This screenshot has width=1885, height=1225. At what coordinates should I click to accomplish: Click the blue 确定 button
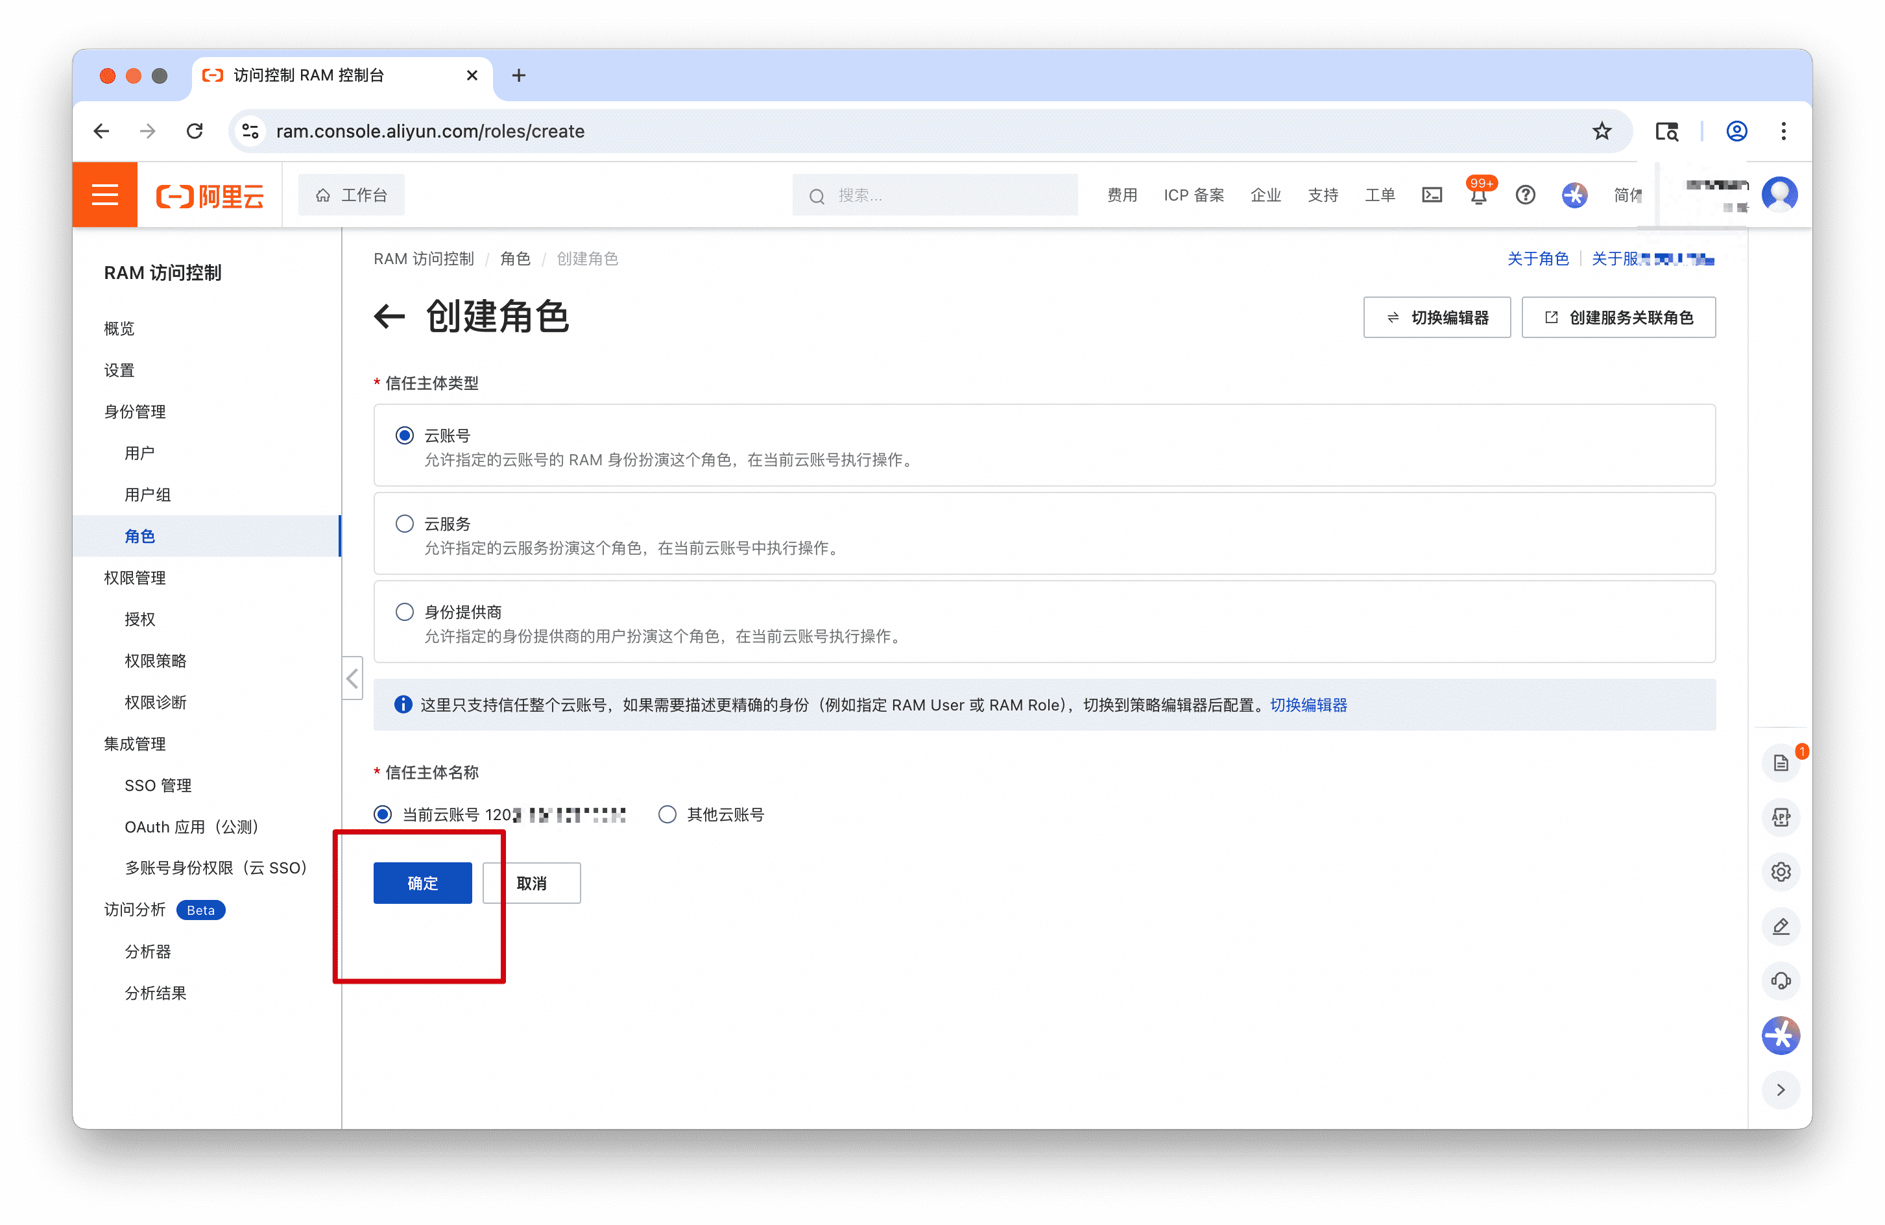coord(422,884)
